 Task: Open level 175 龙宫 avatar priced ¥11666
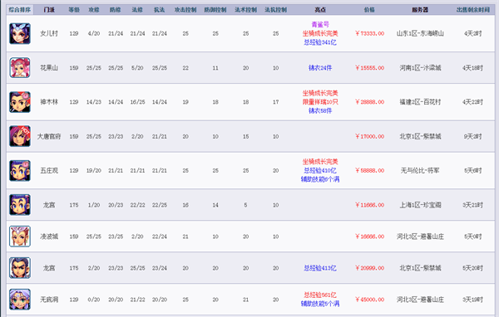20,205
